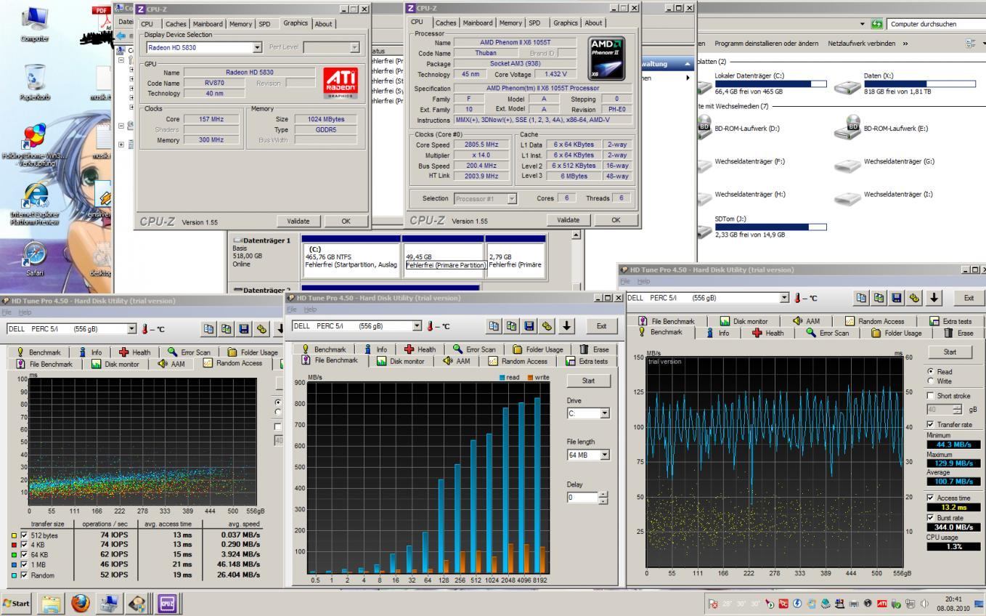Expand Explorer toolbar overflow chevron
Image resolution: width=986 pixels, height=616 pixels.
pyautogui.click(x=905, y=44)
